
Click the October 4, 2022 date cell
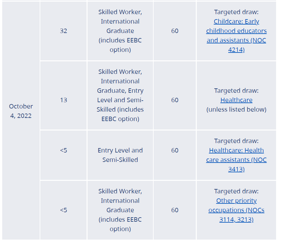pos(21,111)
